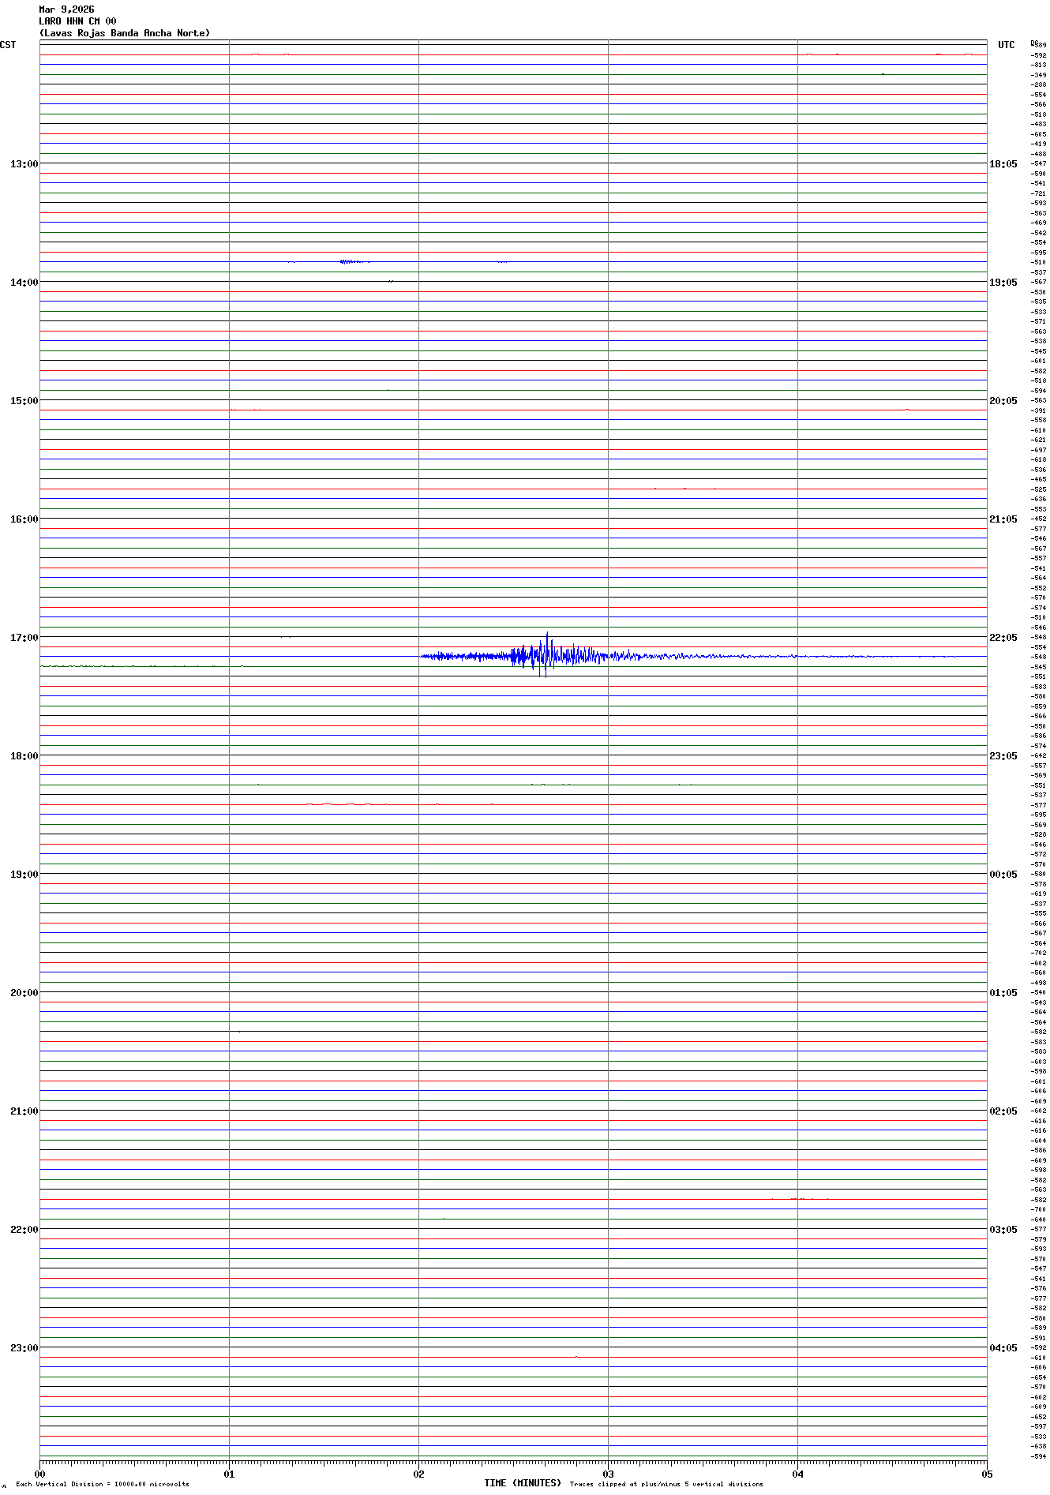The width and height of the screenshot is (1050, 1495).
Task: Click the TIME (MINUTES) axis label
Action: pyautogui.click(x=522, y=1483)
